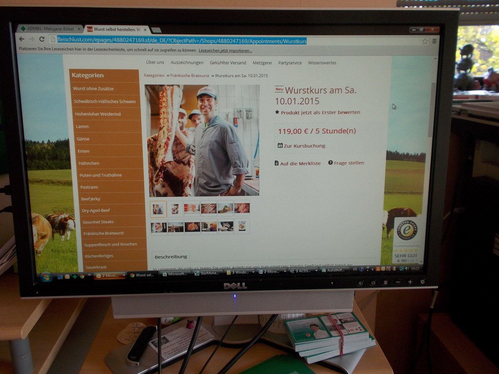
Task: Select the last thumbnail in top row
Action: click(x=242, y=208)
